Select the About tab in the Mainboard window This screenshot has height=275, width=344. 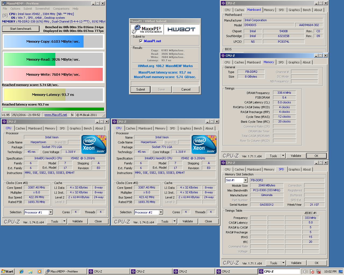[318, 10]
